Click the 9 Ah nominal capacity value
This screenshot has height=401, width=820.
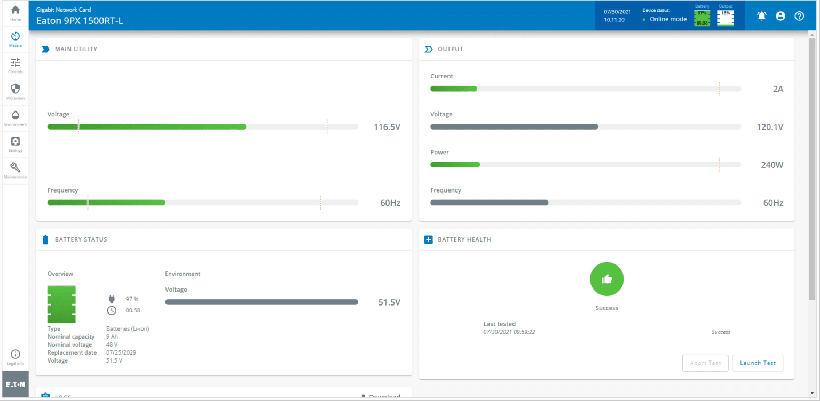(x=112, y=336)
